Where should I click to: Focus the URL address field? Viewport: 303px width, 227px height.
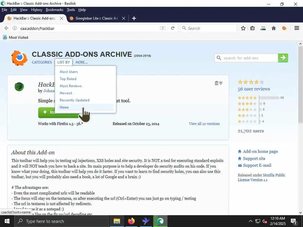(89, 28)
